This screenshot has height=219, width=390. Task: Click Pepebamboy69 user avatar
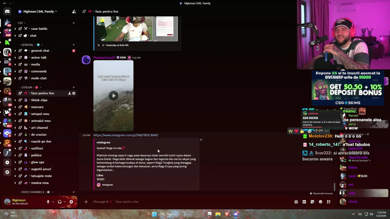coord(86,60)
